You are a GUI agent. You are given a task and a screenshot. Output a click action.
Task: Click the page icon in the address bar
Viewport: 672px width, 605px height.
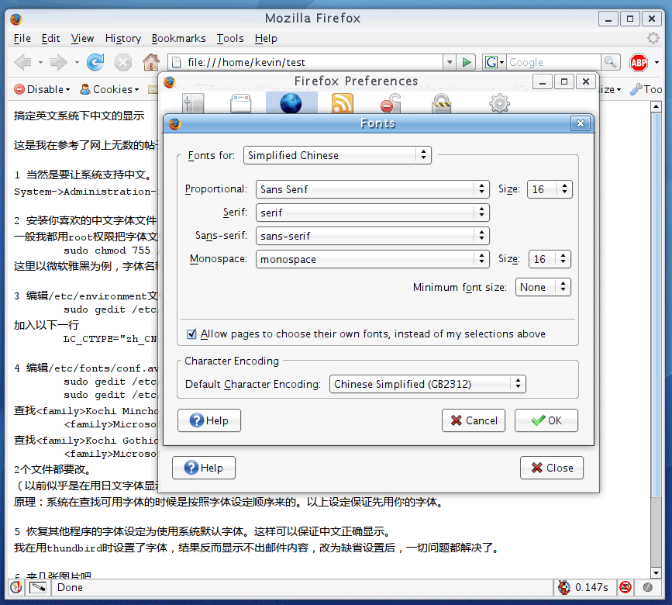(176, 62)
